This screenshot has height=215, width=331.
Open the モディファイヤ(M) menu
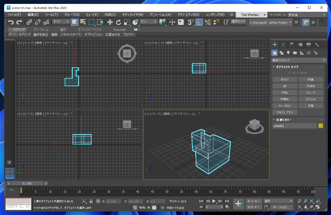pyautogui.click(x=133, y=15)
